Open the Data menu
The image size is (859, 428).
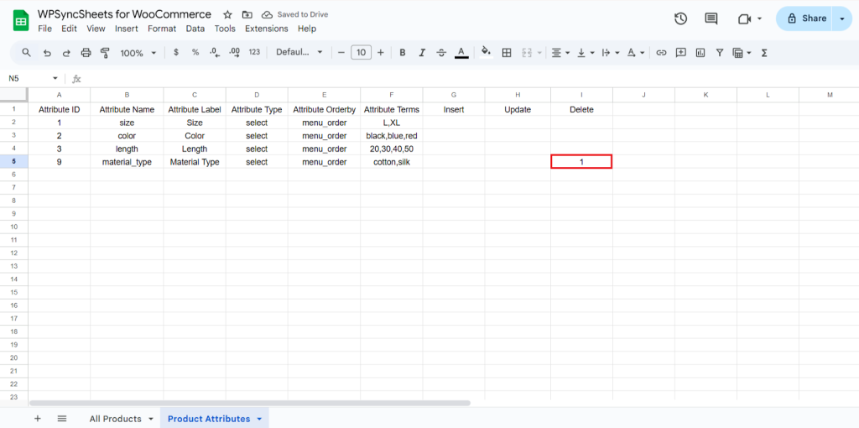tap(195, 29)
